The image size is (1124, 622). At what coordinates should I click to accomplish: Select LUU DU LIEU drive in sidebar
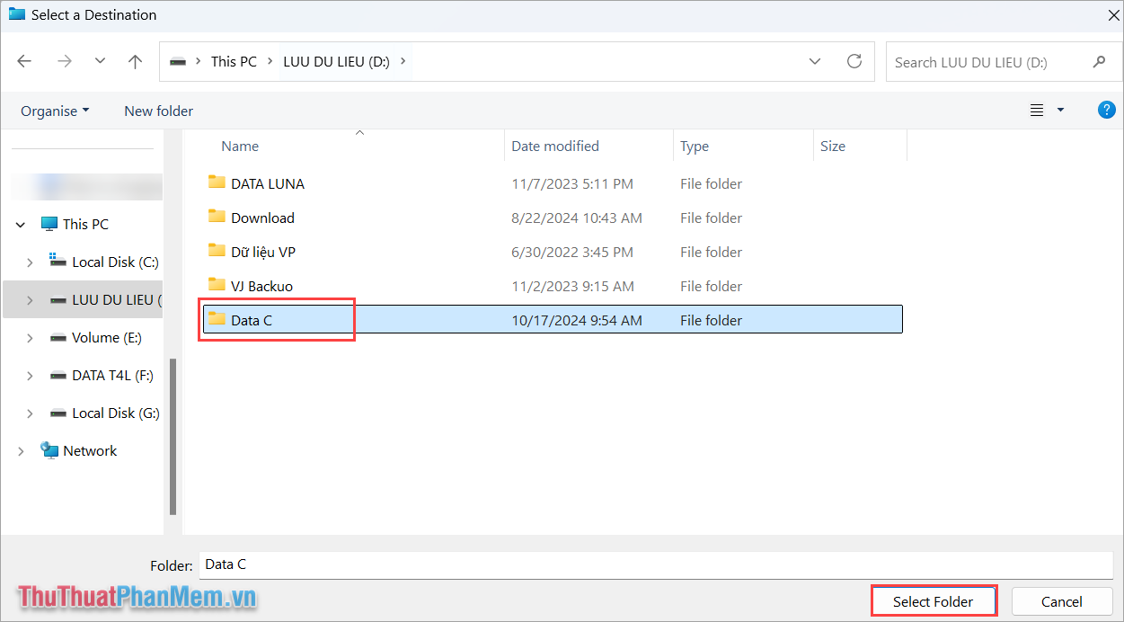click(x=117, y=299)
